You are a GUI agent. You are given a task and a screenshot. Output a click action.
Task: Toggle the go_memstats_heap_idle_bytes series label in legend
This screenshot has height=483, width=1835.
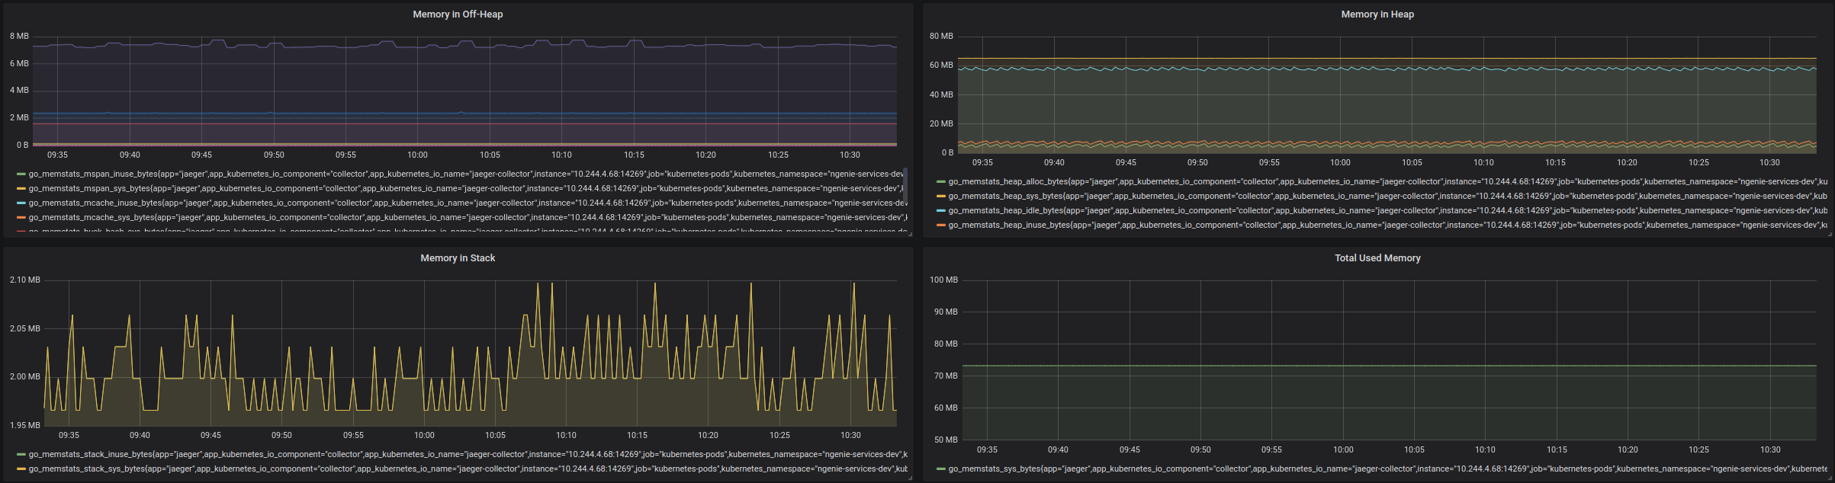[x=1388, y=211]
